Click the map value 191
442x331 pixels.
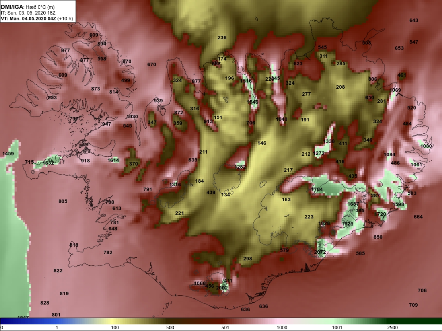tap(305, 120)
